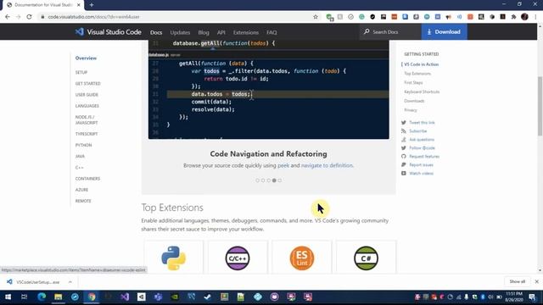Open the API navigation tab
543x305 pixels.
221,32
